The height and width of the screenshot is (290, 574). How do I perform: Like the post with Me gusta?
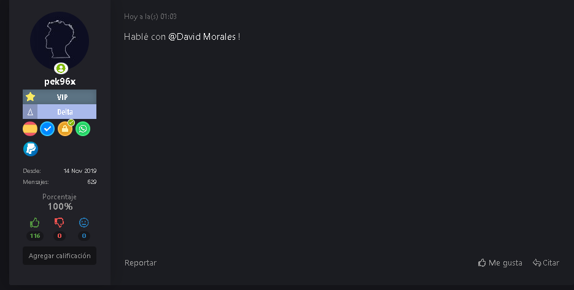click(x=500, y=262)
